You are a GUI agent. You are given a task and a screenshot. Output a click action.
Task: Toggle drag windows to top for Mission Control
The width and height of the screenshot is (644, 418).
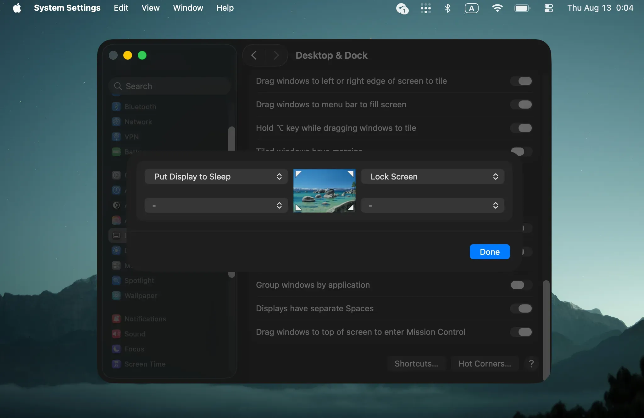521,332
